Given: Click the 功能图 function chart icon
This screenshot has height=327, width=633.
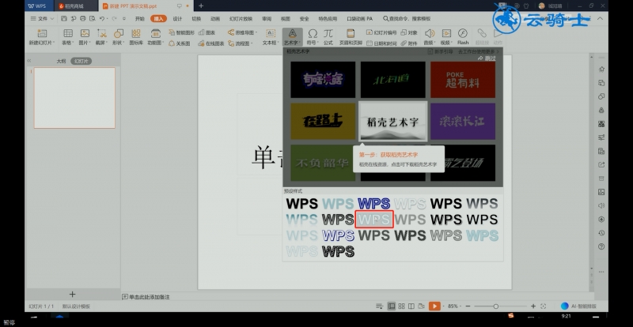Looking at the screenshot, I should [x=155, y=36].
